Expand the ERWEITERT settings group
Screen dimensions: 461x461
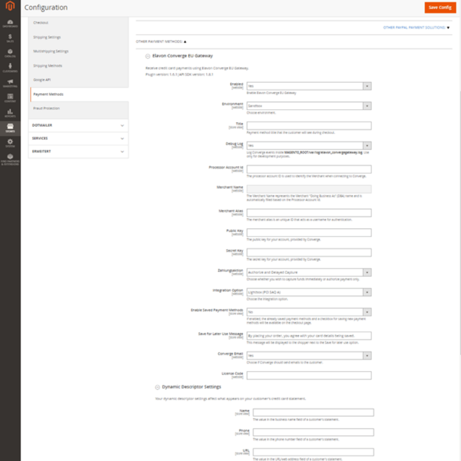click(x=78, y=152)
